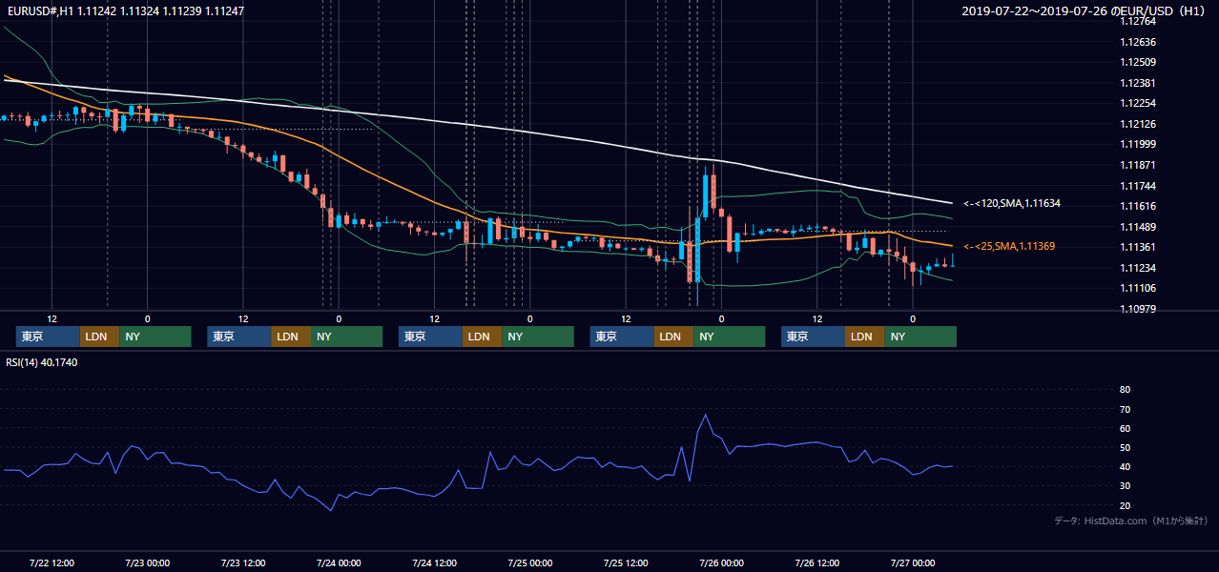Click price axis value 1.11871
The image size is (1219, 572).
coord(1138,165)
